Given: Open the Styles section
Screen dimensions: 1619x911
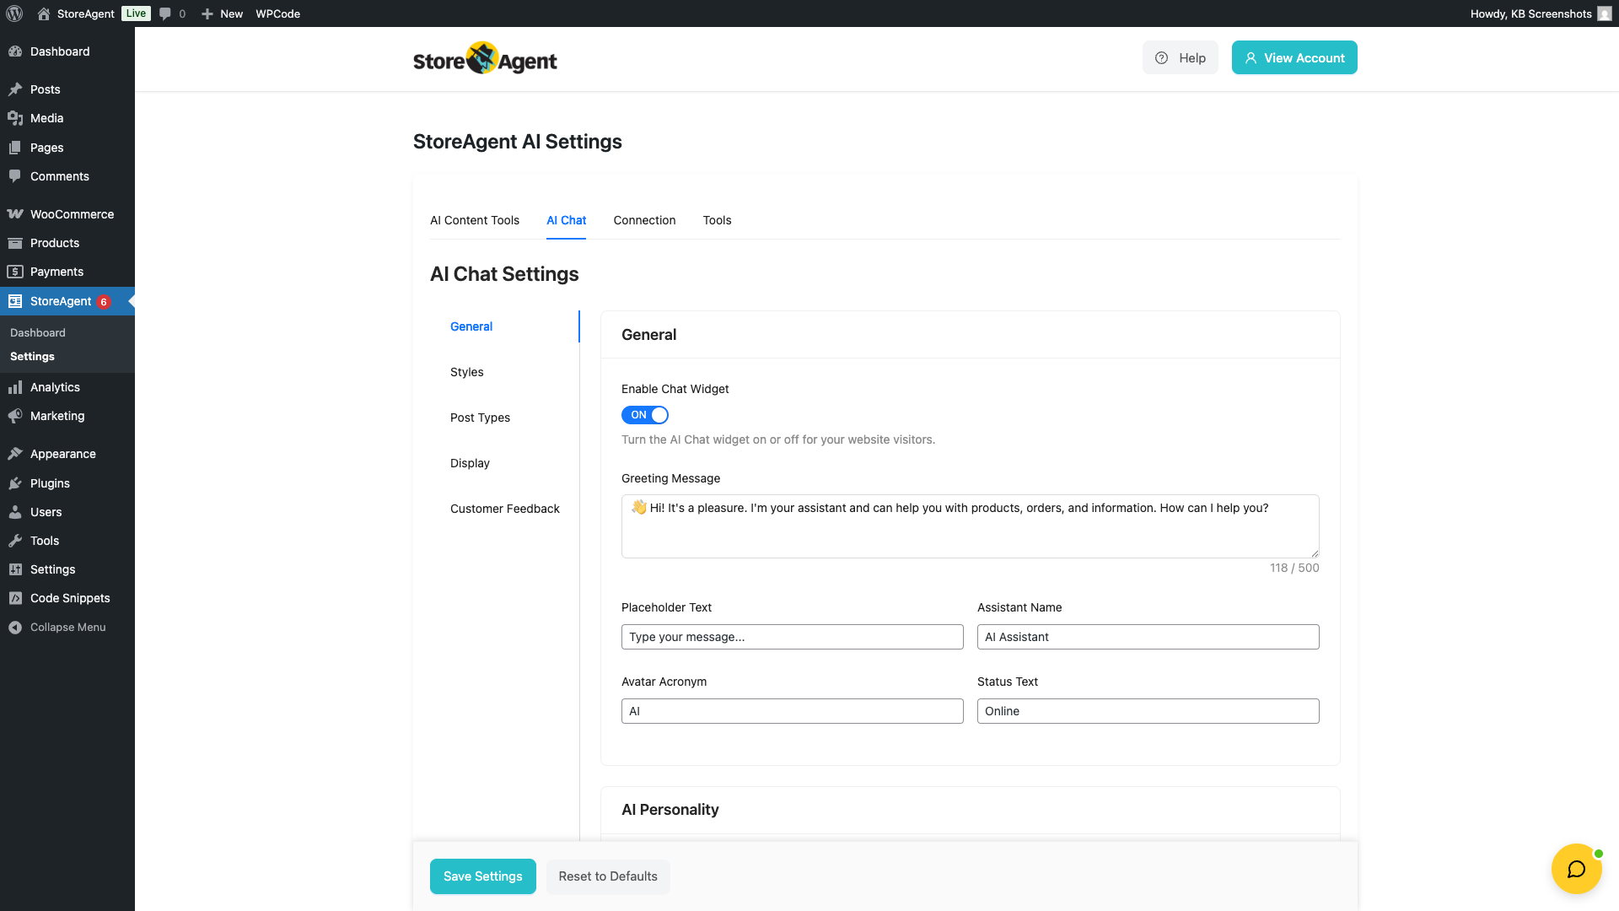Looking at the screenshot, I should click(x=467, y=372).
